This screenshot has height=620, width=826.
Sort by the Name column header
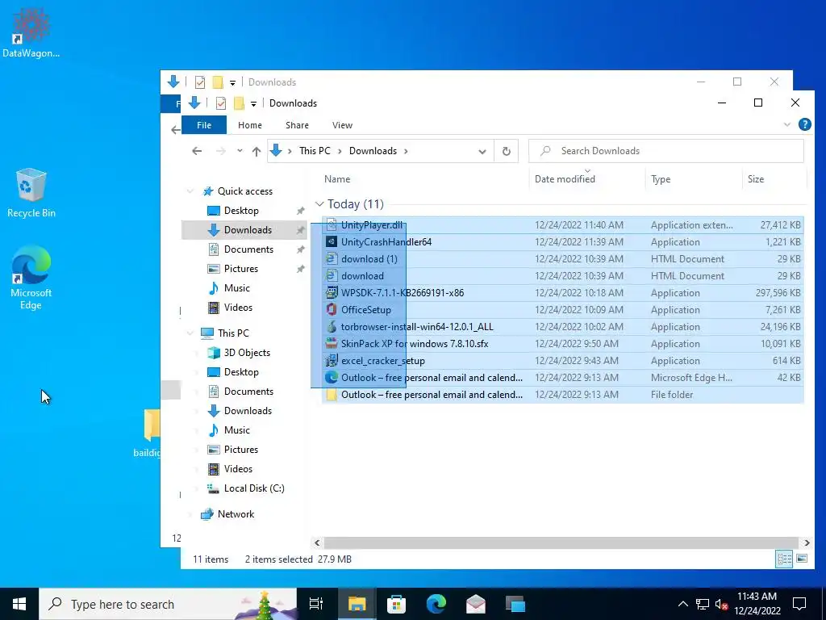point(337,179)
